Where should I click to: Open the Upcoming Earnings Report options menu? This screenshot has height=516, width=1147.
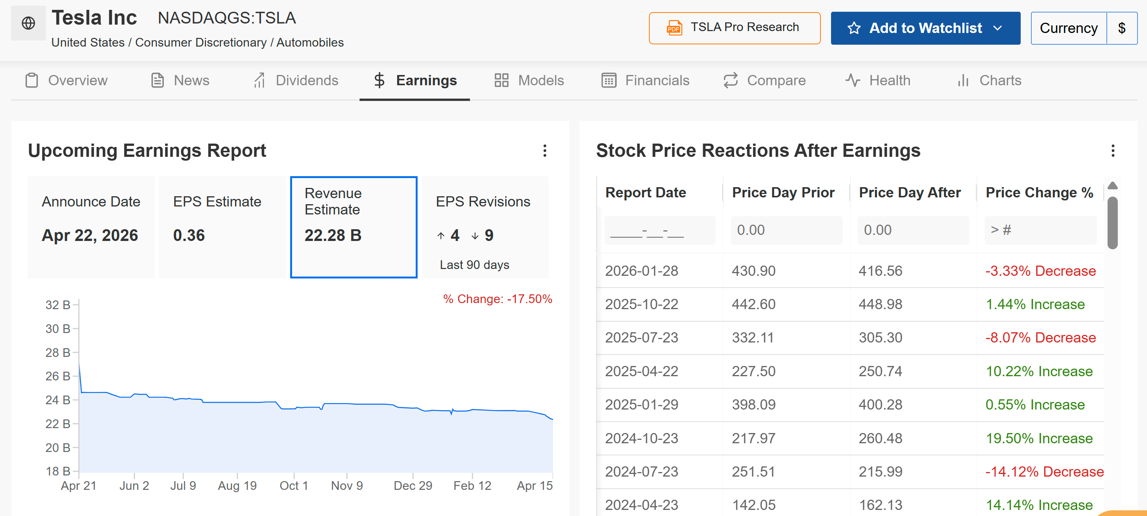(x=544, y=151)
